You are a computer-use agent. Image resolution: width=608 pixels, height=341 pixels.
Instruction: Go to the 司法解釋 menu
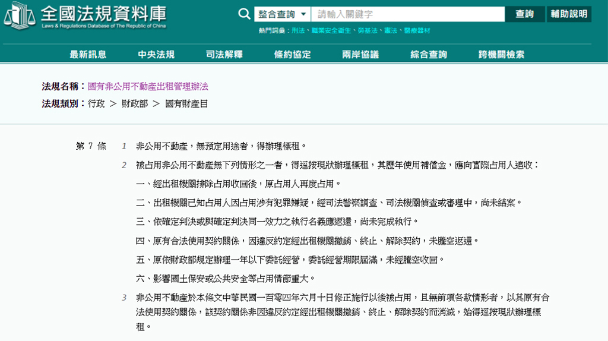coord(224,55)
